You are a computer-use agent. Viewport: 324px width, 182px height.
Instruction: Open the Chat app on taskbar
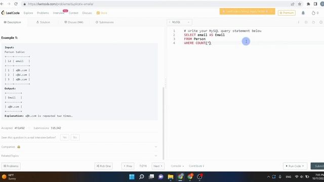pos(161,177)
